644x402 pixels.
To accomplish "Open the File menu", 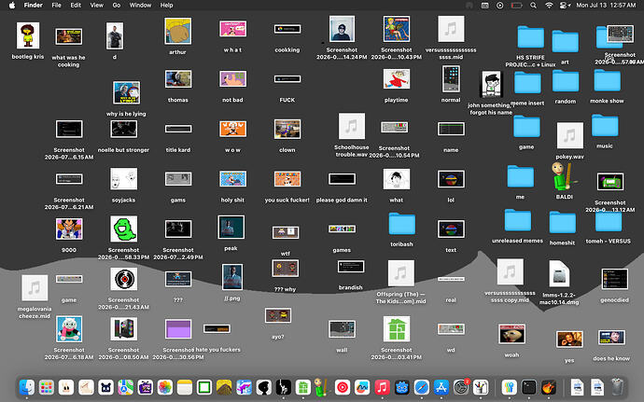I will point(56,6).
